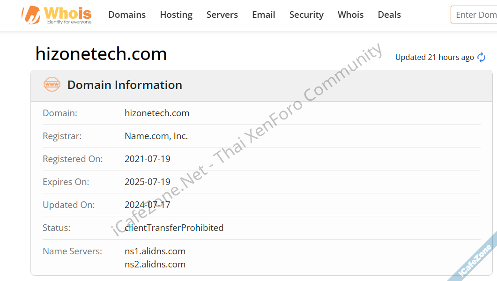The width and height of the screenshot is (497, 281).
Task: Click the ns1.alidns.com name server
Action: click(155, 251)
